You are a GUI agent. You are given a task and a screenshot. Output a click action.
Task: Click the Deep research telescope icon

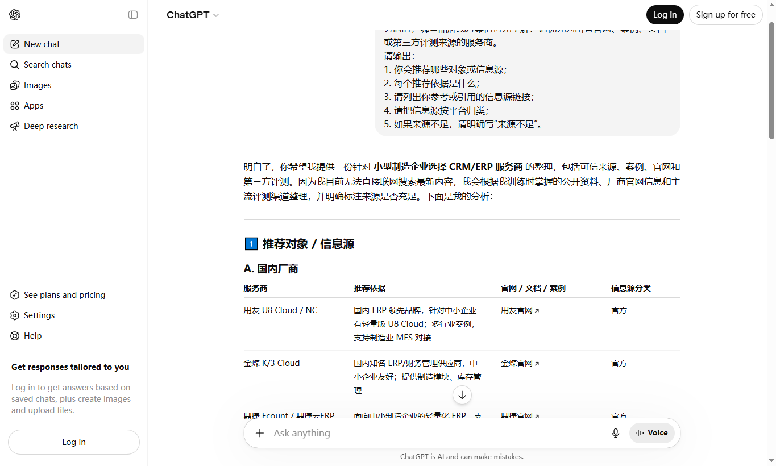[15, 126]
